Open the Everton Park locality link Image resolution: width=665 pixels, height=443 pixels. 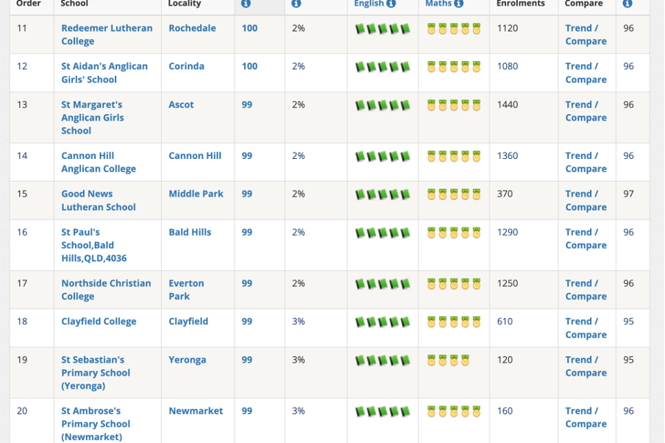(186, 290)
